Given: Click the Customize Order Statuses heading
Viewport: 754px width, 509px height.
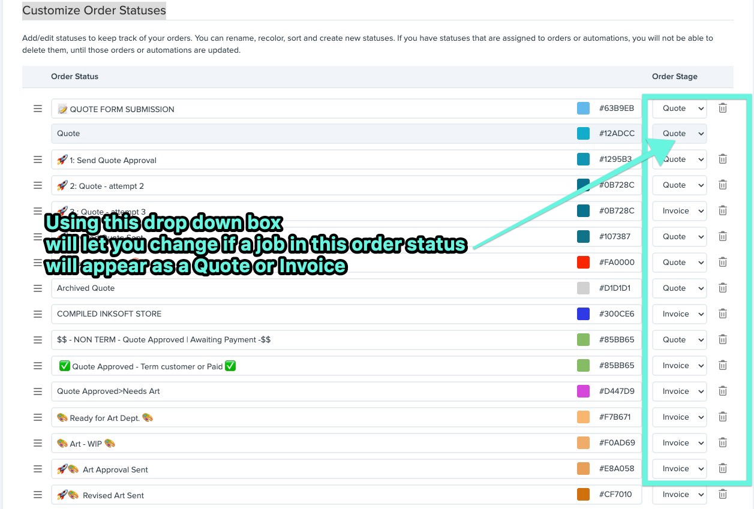Looking at the screenshot, I should point(94,10).
